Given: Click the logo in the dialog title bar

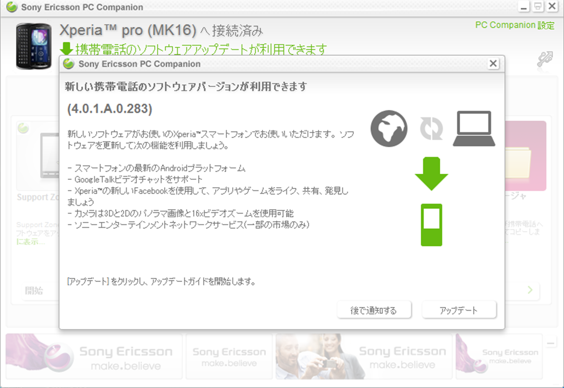Looking at the screenshot, I should pos(69,64).
